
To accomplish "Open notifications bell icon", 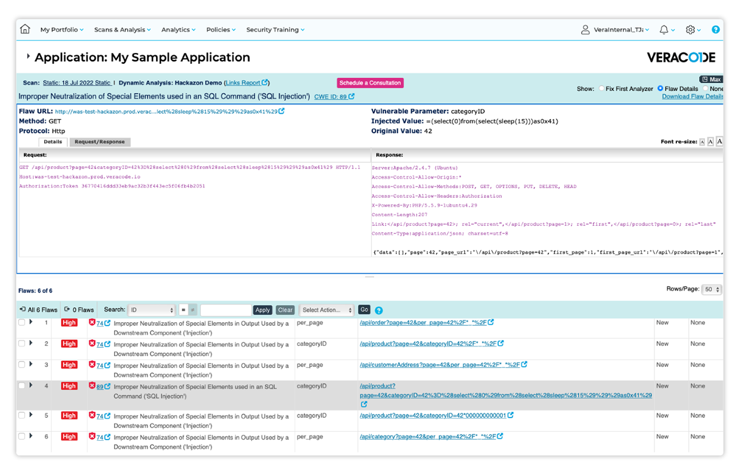I will click(x=664, y=29).
